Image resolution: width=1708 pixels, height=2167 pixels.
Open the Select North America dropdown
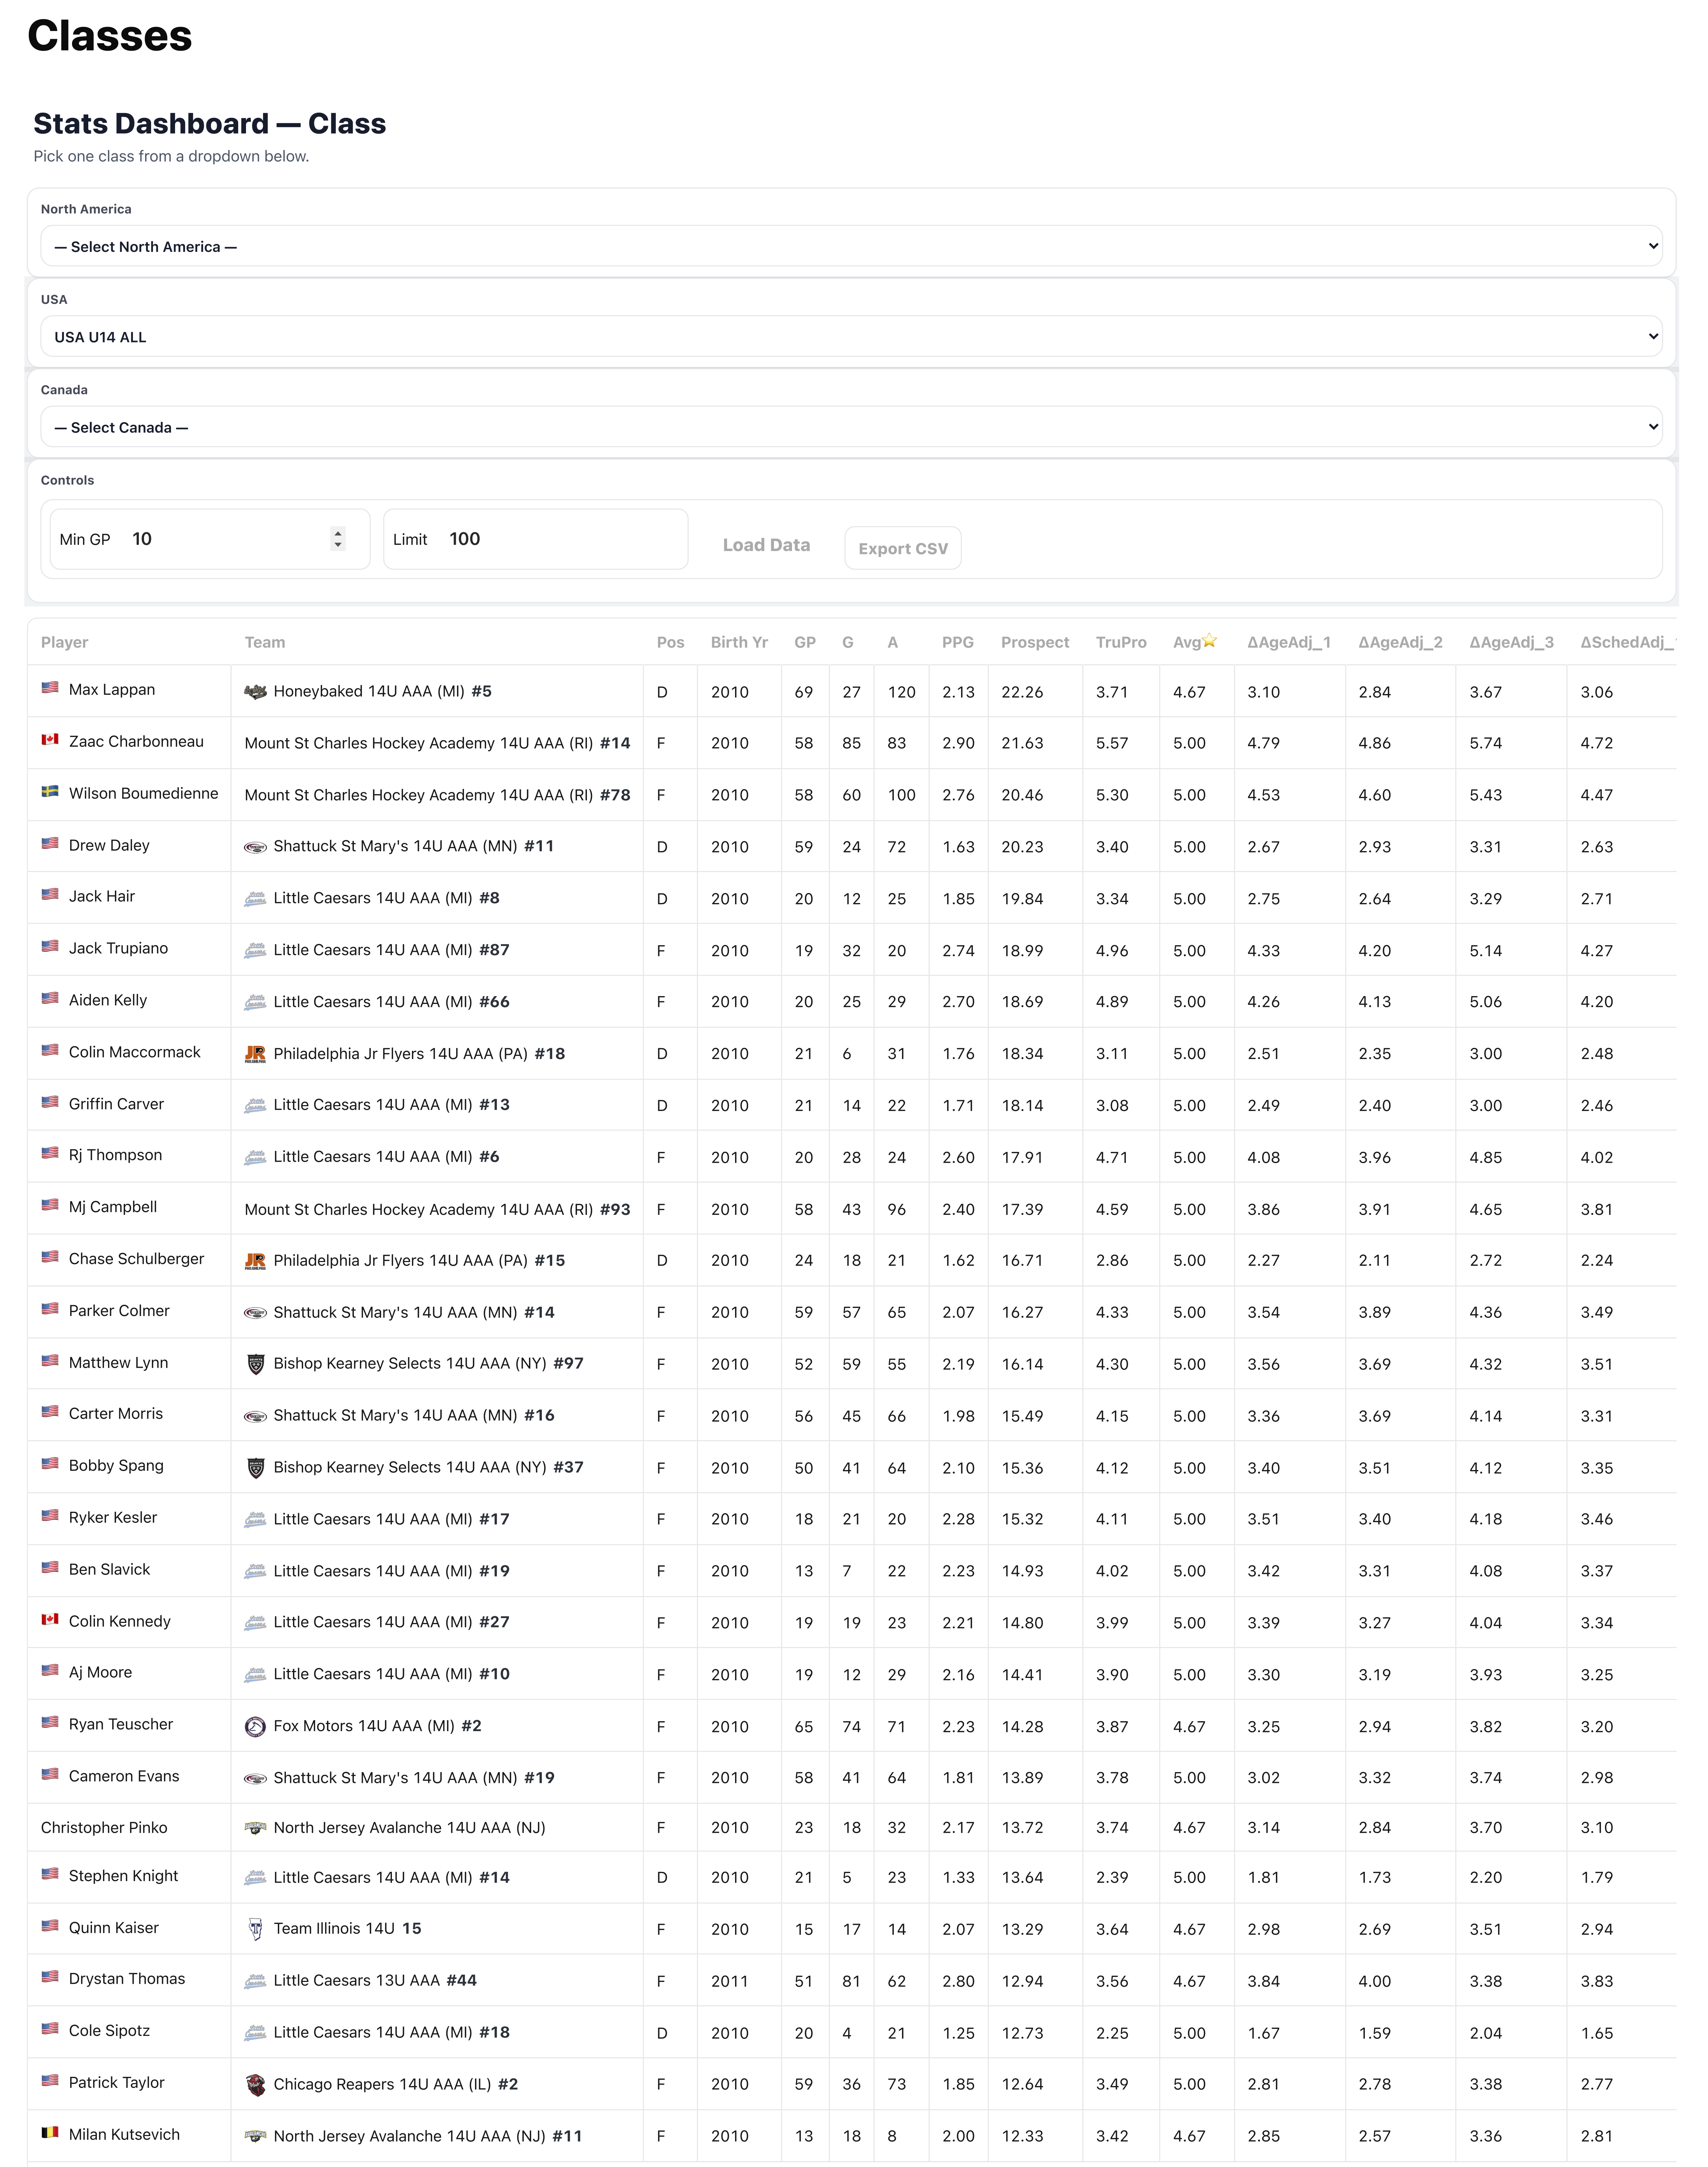(x=851, y=246)
